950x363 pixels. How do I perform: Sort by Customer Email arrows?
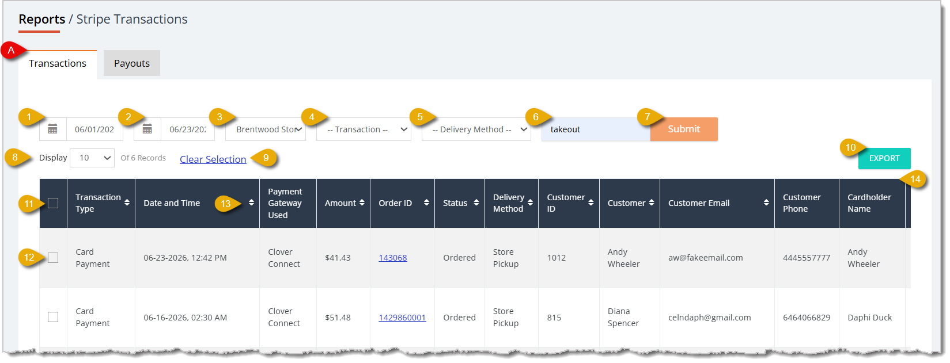pos(766,202)
